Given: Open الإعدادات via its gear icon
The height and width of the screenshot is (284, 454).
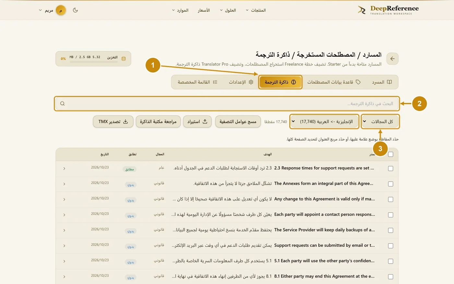Looking at the screenshot, I should tap(251, 82).
